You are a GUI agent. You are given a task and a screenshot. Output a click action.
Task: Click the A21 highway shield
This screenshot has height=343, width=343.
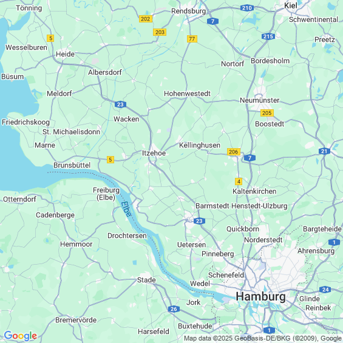click(324, 151)
